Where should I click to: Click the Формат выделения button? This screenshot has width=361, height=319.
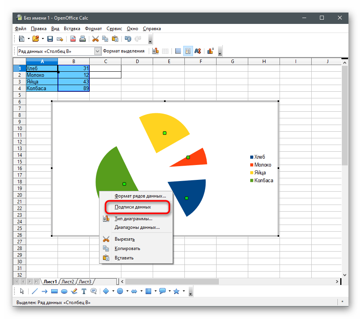(x=124, y=51)
